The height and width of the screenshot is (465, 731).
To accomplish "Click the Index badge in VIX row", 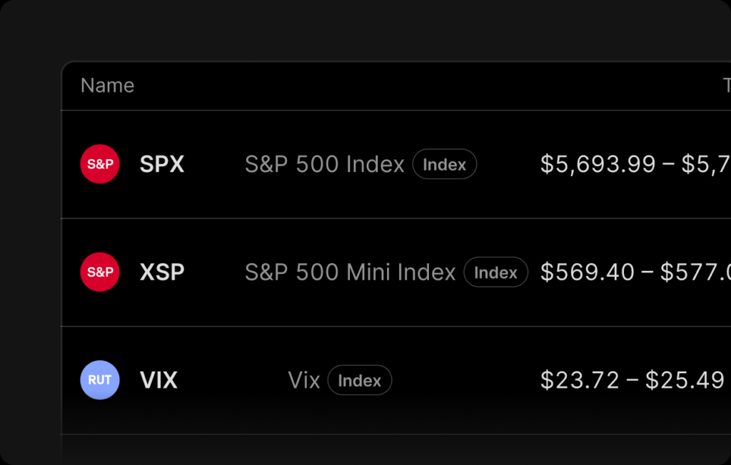I will 359,380.
